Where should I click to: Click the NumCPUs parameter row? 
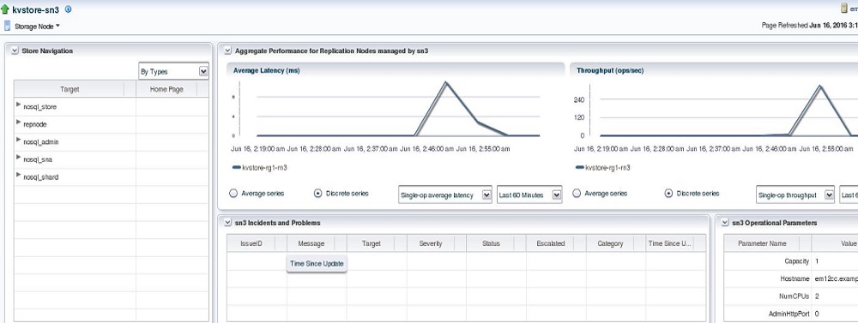[791, 296]
